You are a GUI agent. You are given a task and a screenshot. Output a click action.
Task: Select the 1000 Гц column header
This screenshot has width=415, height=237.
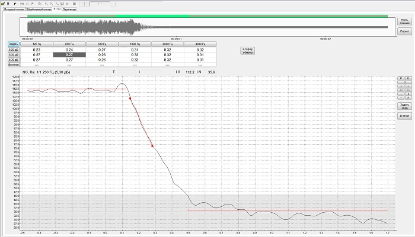coord(135,44)
